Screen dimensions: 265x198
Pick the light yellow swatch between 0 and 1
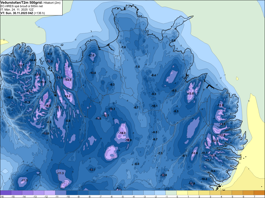(x=182, y=193)
